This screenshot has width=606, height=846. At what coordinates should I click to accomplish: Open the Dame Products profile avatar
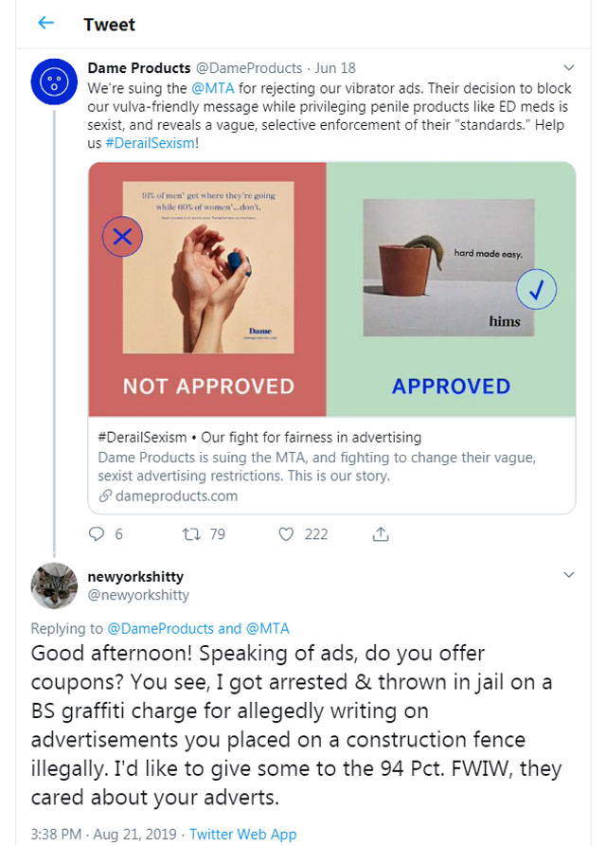[x=54, y=81]
